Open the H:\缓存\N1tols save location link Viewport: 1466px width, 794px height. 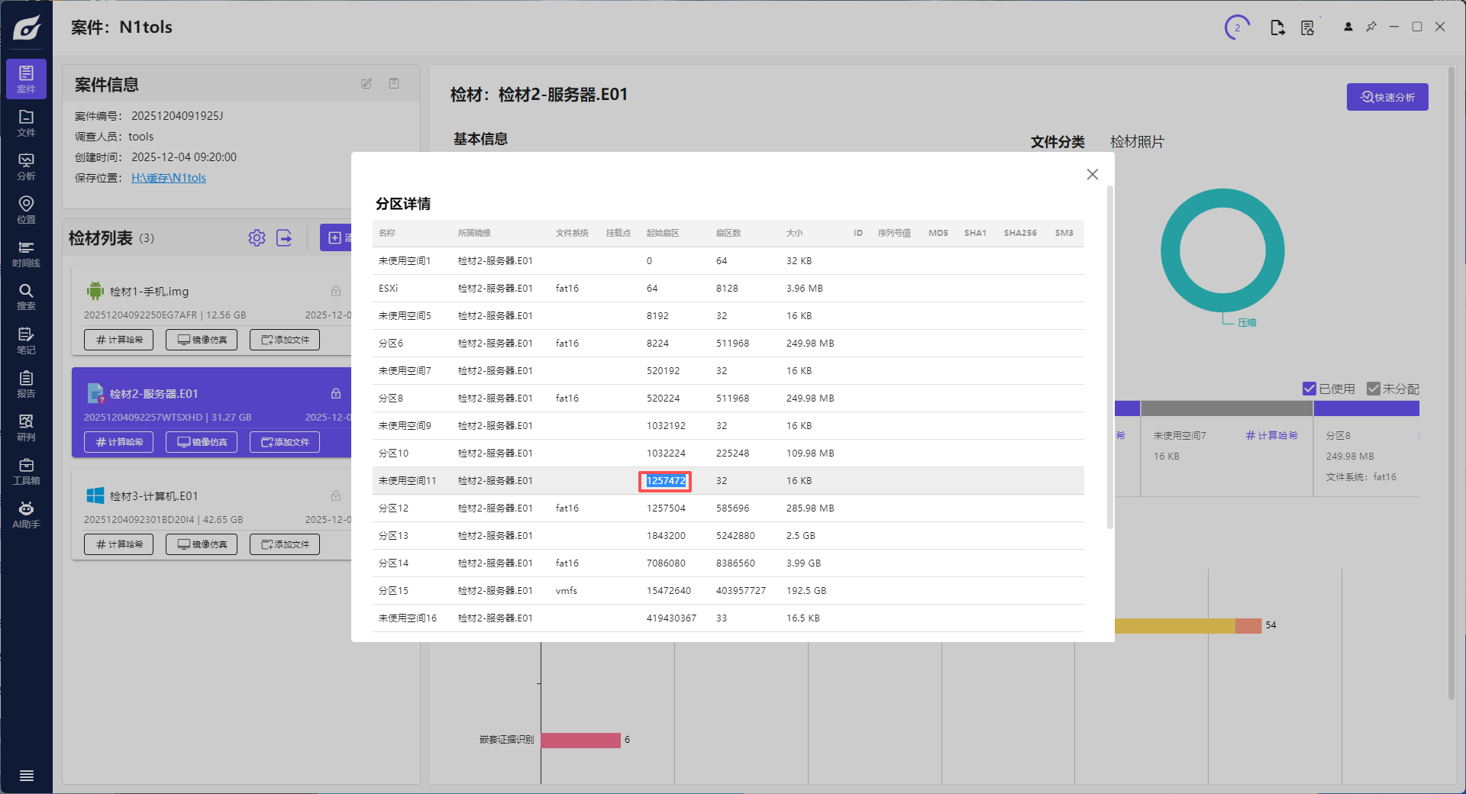coord(169,178)
